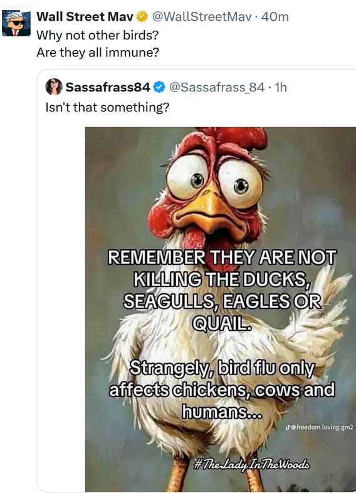Image resolution: width=356 pixels, height=493 pixels.
Task: Open the @WallStreetMav handle
Action: (202, 17)
